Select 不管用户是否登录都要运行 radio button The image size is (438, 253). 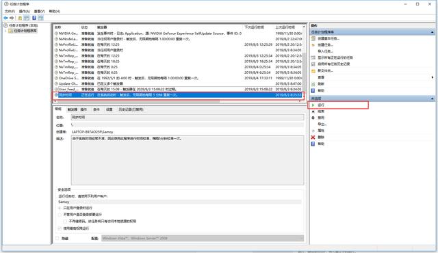pos(60,215)
